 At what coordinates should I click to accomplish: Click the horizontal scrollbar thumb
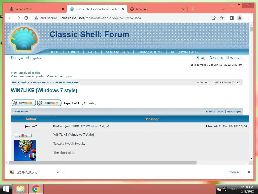point(103,163)
